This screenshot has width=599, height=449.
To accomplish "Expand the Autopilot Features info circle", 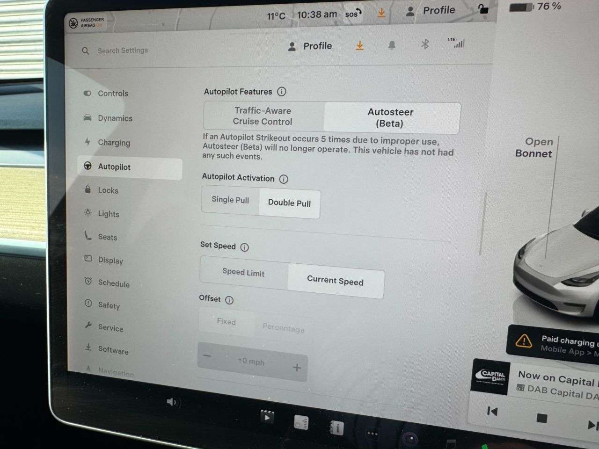I will (x=282, y=92).
